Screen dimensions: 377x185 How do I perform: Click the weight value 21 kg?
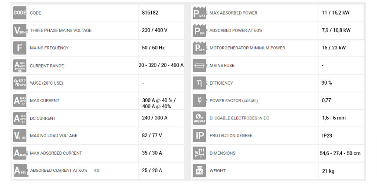tap(328, 170)
